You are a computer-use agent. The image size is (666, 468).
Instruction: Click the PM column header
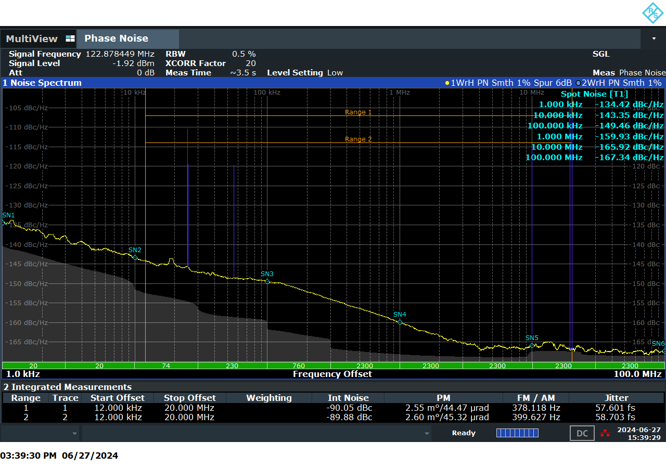[x=443, y=398]
